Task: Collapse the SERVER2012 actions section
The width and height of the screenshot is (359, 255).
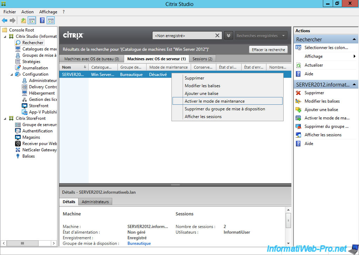Action: [x=354, y=85]
